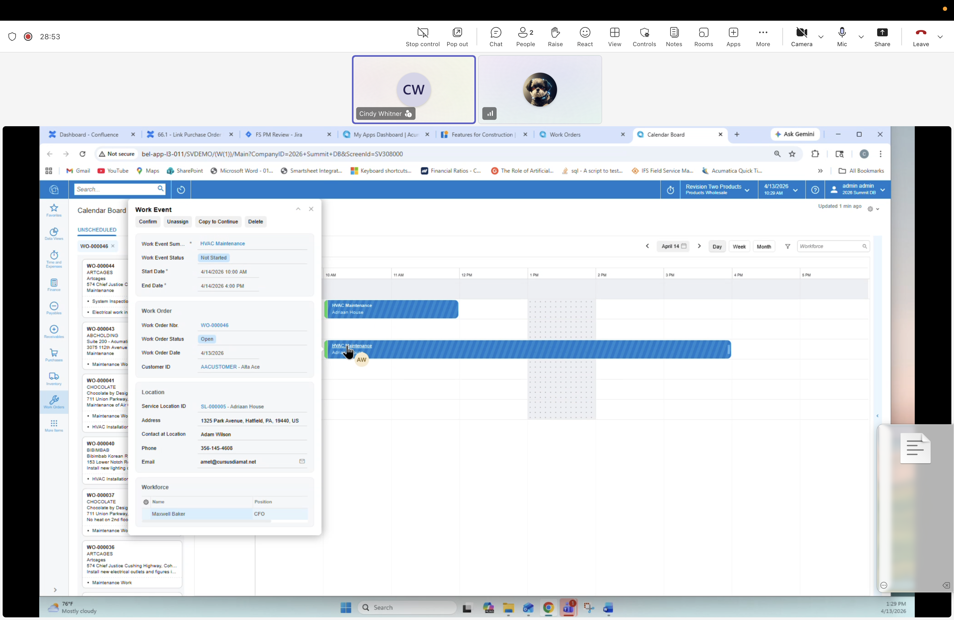
Task: Open the Inventory workspace icon
Action: pyautogui.click(x=54, y=379)
